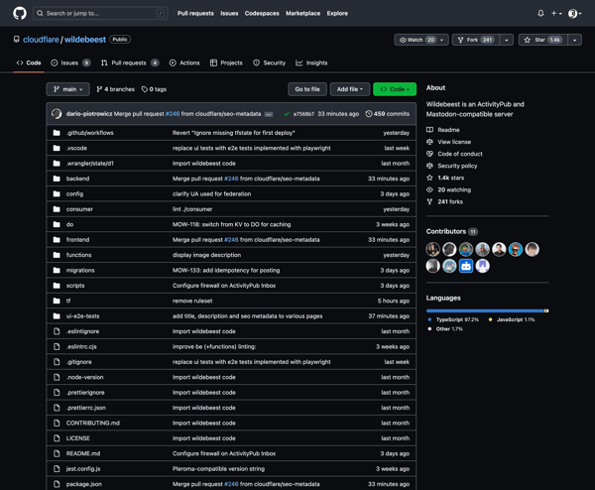Open the main branch selector
The width and height of the screenshot is (595, 490).
click(x=67, y=89)
